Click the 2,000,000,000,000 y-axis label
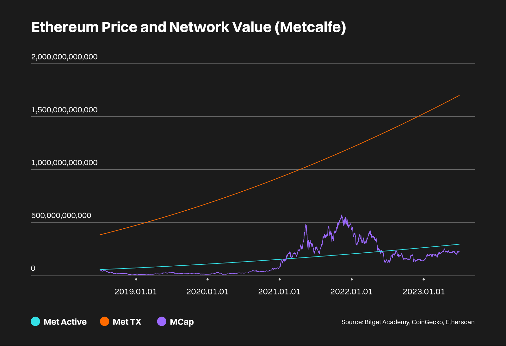This screenshot has height=346, width=506. click(65, 57)
